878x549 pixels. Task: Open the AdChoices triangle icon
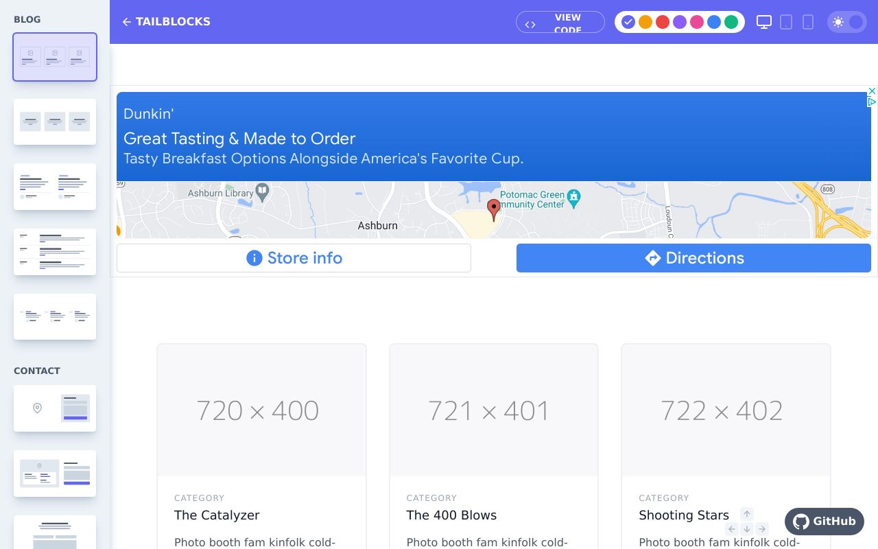(872, 102)
